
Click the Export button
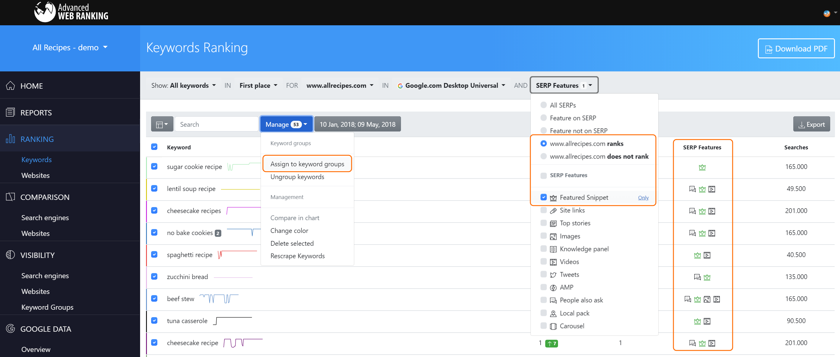click(x=811, y=124)
